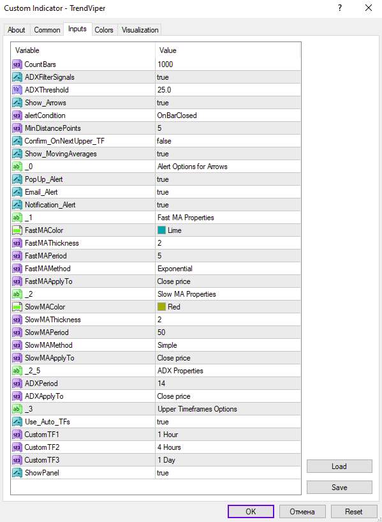Click the boolean icon beside ShowPanel

(x=17, y=473)
